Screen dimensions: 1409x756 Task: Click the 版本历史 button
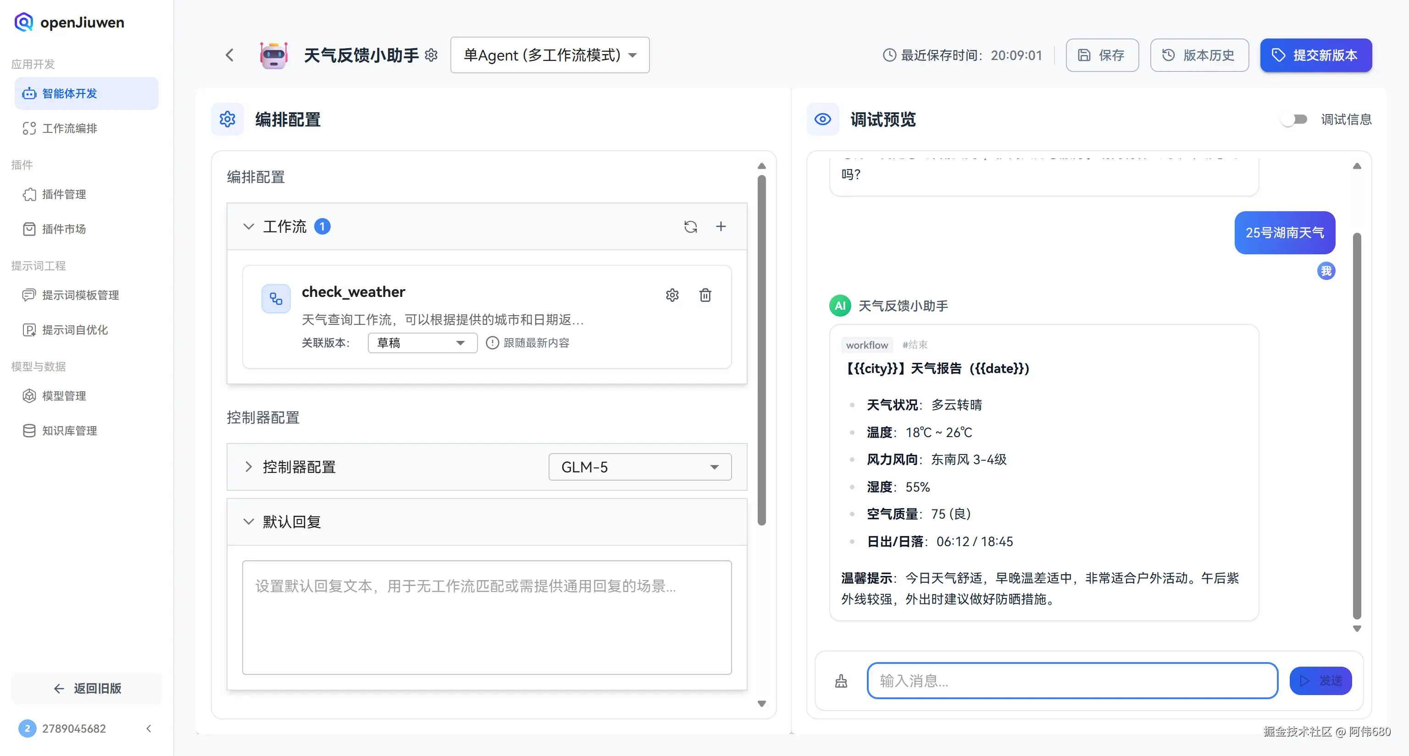click(1199, 55)
